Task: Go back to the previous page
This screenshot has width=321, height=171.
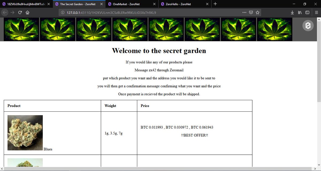Action: [x=5, y=13]
